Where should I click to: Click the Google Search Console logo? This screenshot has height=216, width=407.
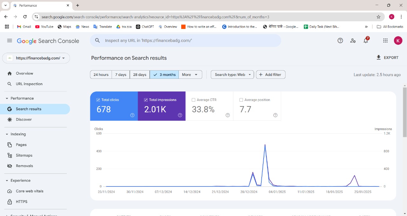tap(48, 41)
